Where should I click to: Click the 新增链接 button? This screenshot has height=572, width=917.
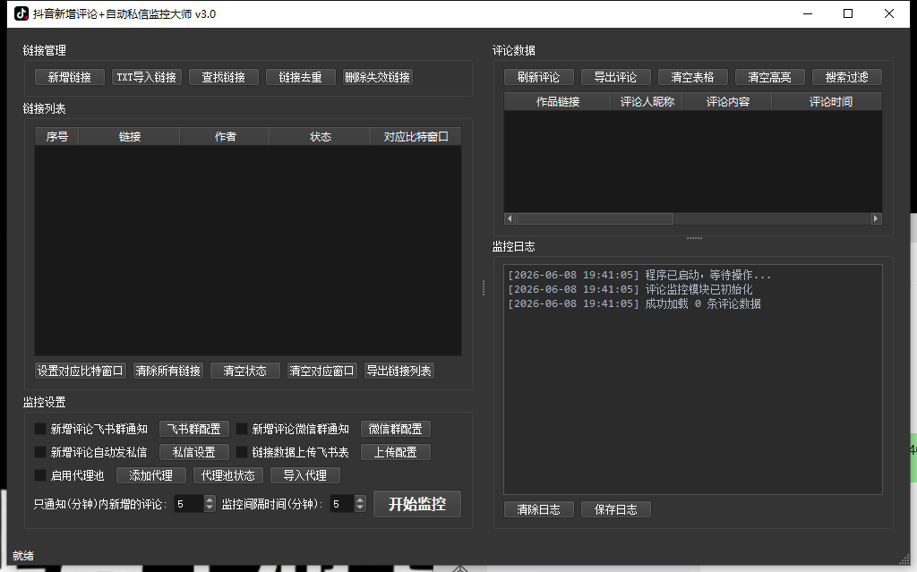click(x=70, y=77)
